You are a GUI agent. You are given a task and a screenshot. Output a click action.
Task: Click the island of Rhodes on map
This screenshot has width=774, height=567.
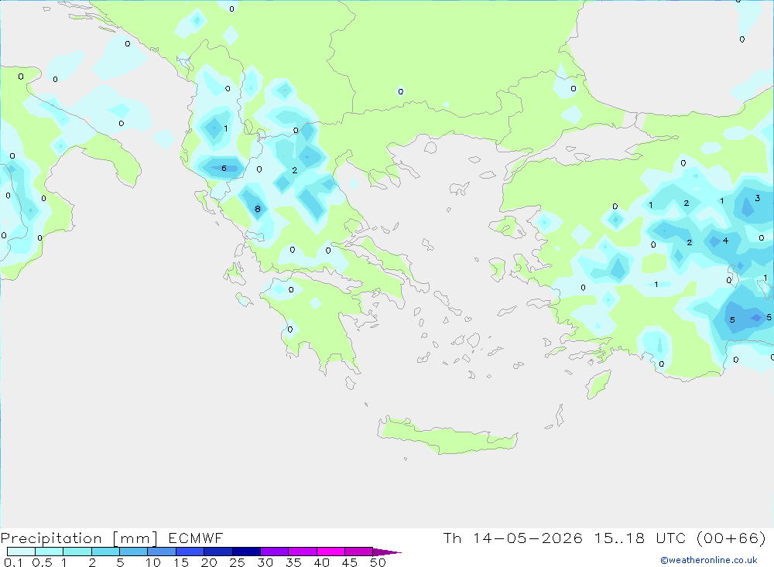pos(598,384)
